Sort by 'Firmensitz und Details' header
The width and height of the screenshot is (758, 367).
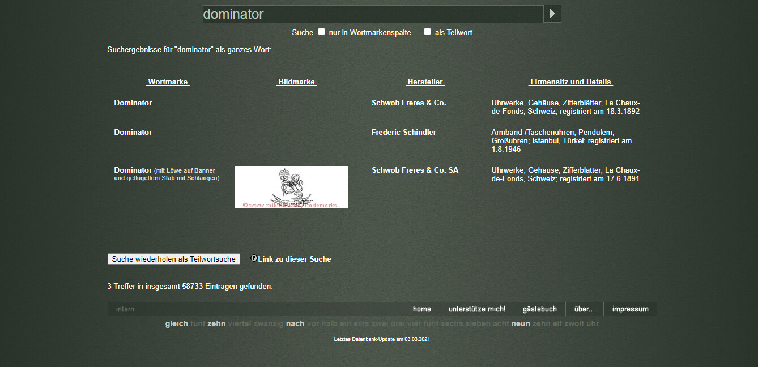tap(571, 82)
